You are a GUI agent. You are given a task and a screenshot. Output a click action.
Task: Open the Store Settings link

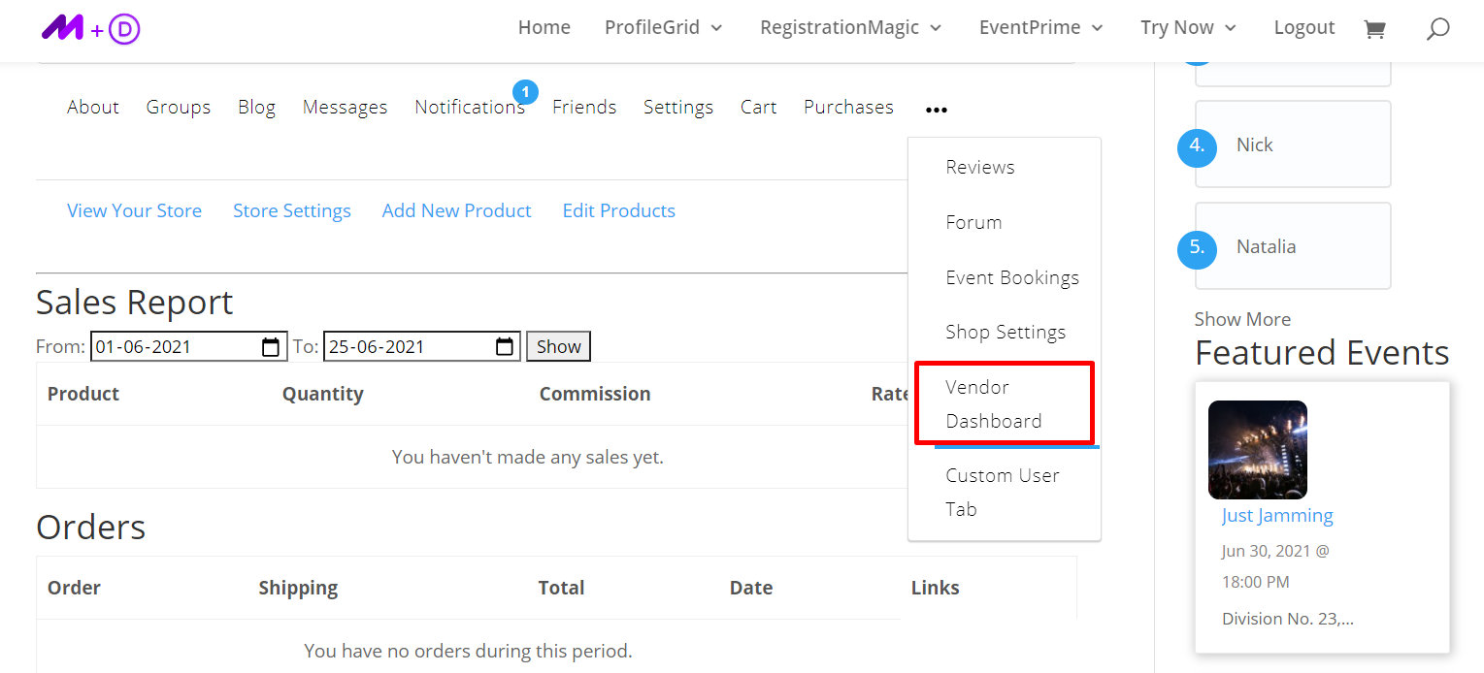click(292, 211)
